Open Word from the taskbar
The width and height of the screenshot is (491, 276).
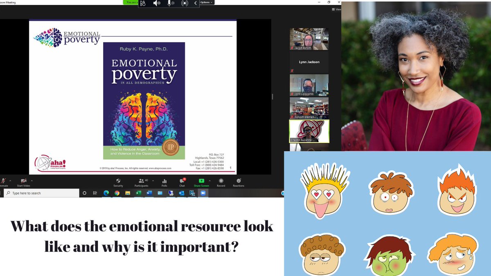click(x=149, y=193)
